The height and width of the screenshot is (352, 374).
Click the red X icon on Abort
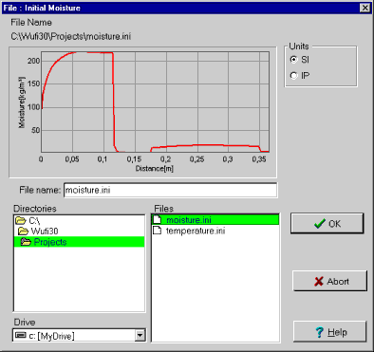[x=319, y=281]
